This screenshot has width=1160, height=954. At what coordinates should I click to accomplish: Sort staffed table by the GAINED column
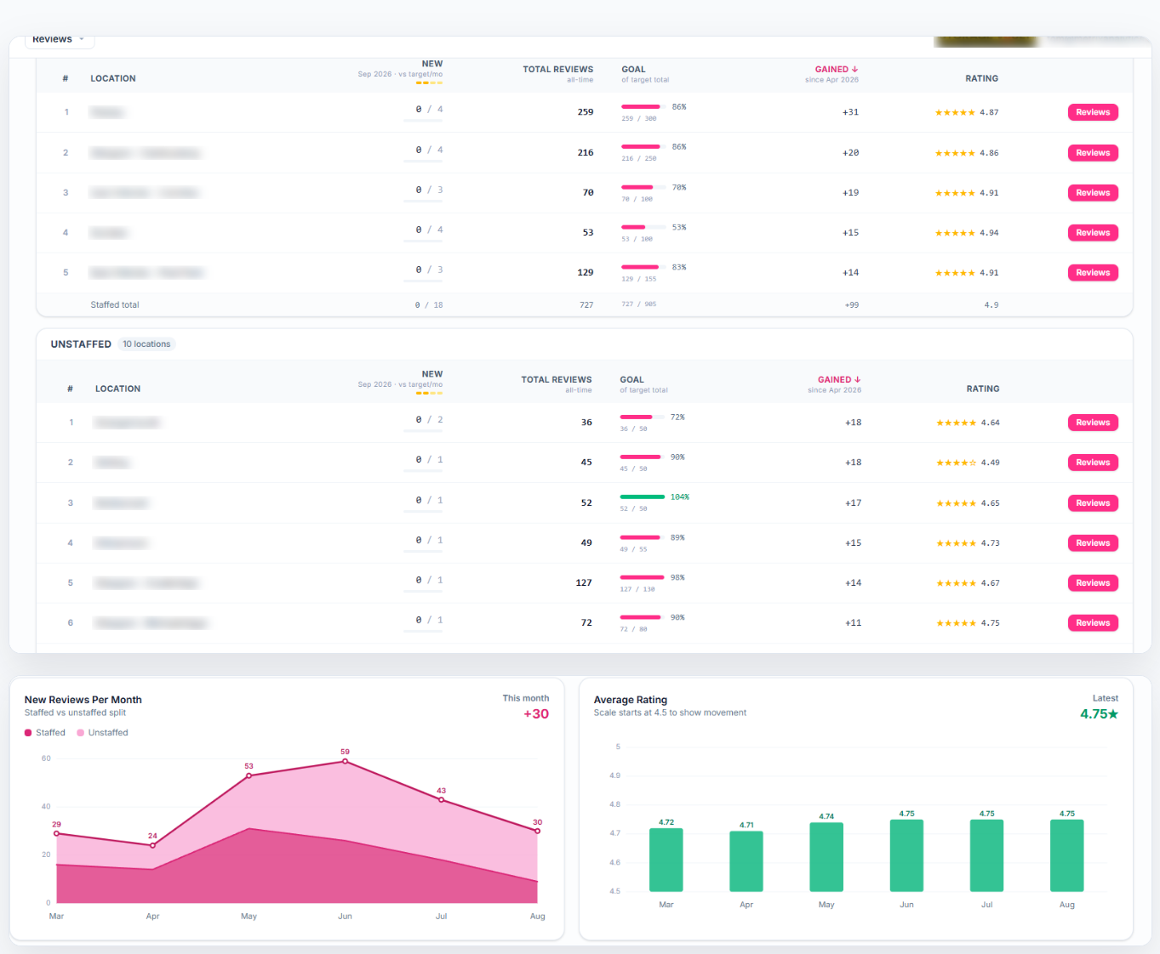(836, 70)
